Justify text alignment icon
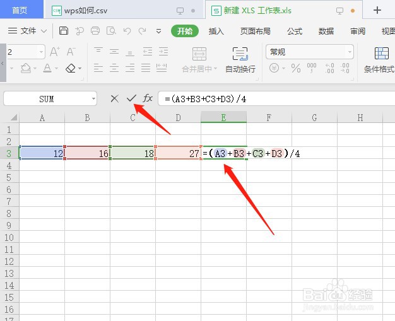The width and height of the screenshot is (395, 321). click(146, 68)
